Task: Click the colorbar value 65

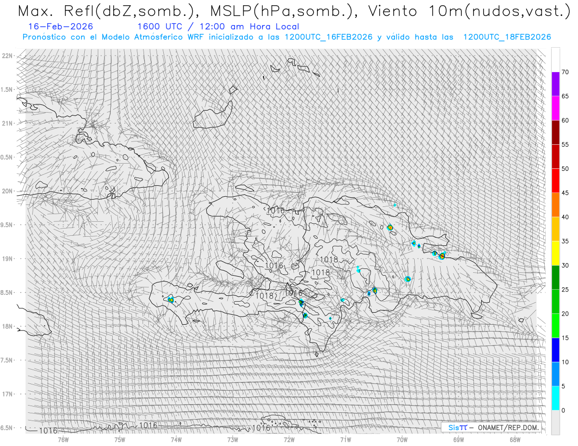Action: (x=565, y=96)
